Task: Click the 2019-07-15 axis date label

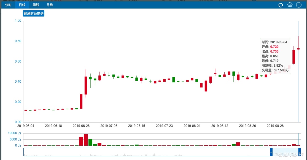Action: [x=136, y=126]
